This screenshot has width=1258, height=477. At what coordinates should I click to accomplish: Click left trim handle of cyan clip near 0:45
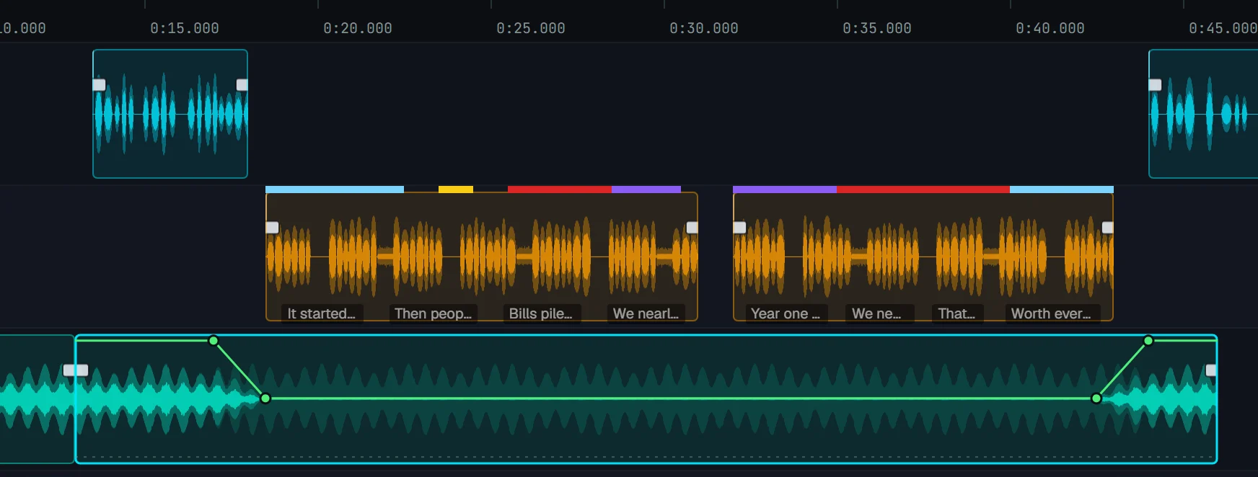tap(1155, 84)
